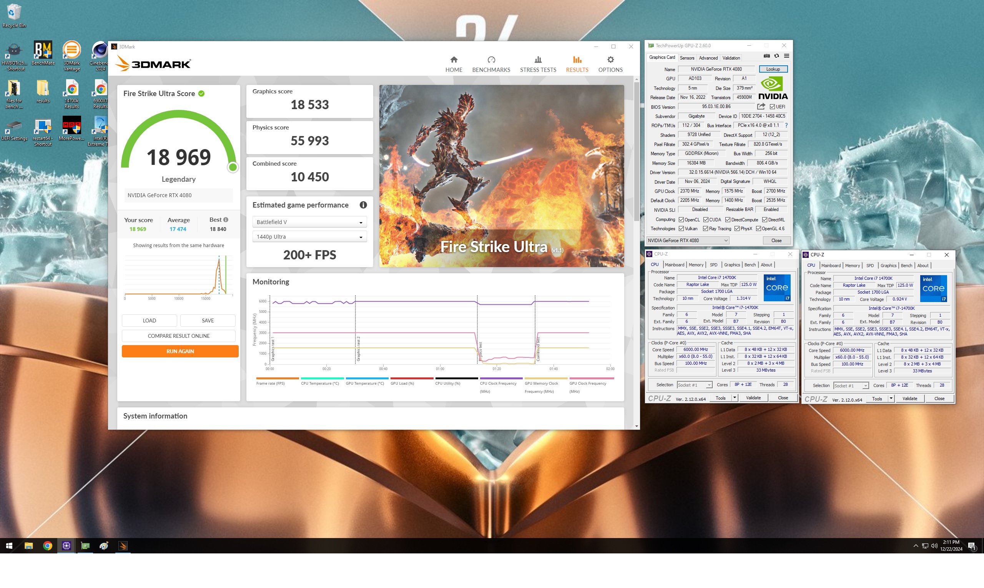The width and height of the screenshot is (984, 588).
Task: Open File Explorer from taskbar
Action: tap(28, 546)
